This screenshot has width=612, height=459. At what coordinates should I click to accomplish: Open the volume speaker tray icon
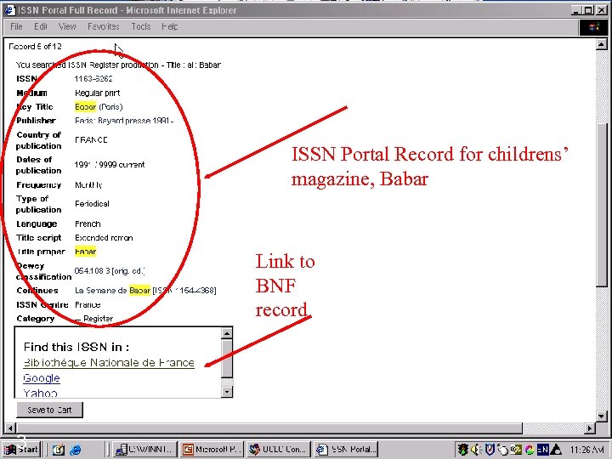point(476,450)
